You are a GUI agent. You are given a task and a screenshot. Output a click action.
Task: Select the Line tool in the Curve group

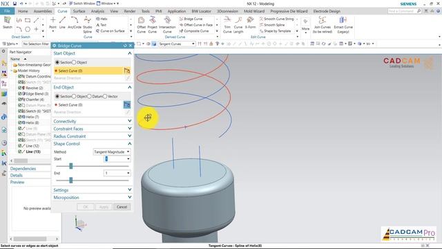pyautogui.click(x=62, y=23)
